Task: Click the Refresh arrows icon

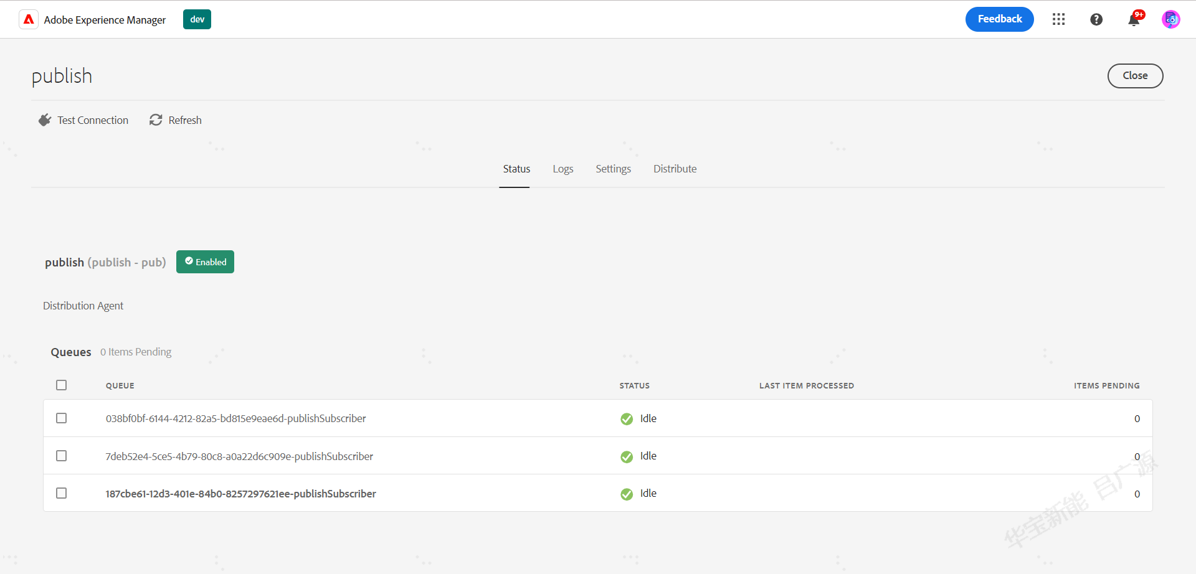Action: tap(156, 120)
